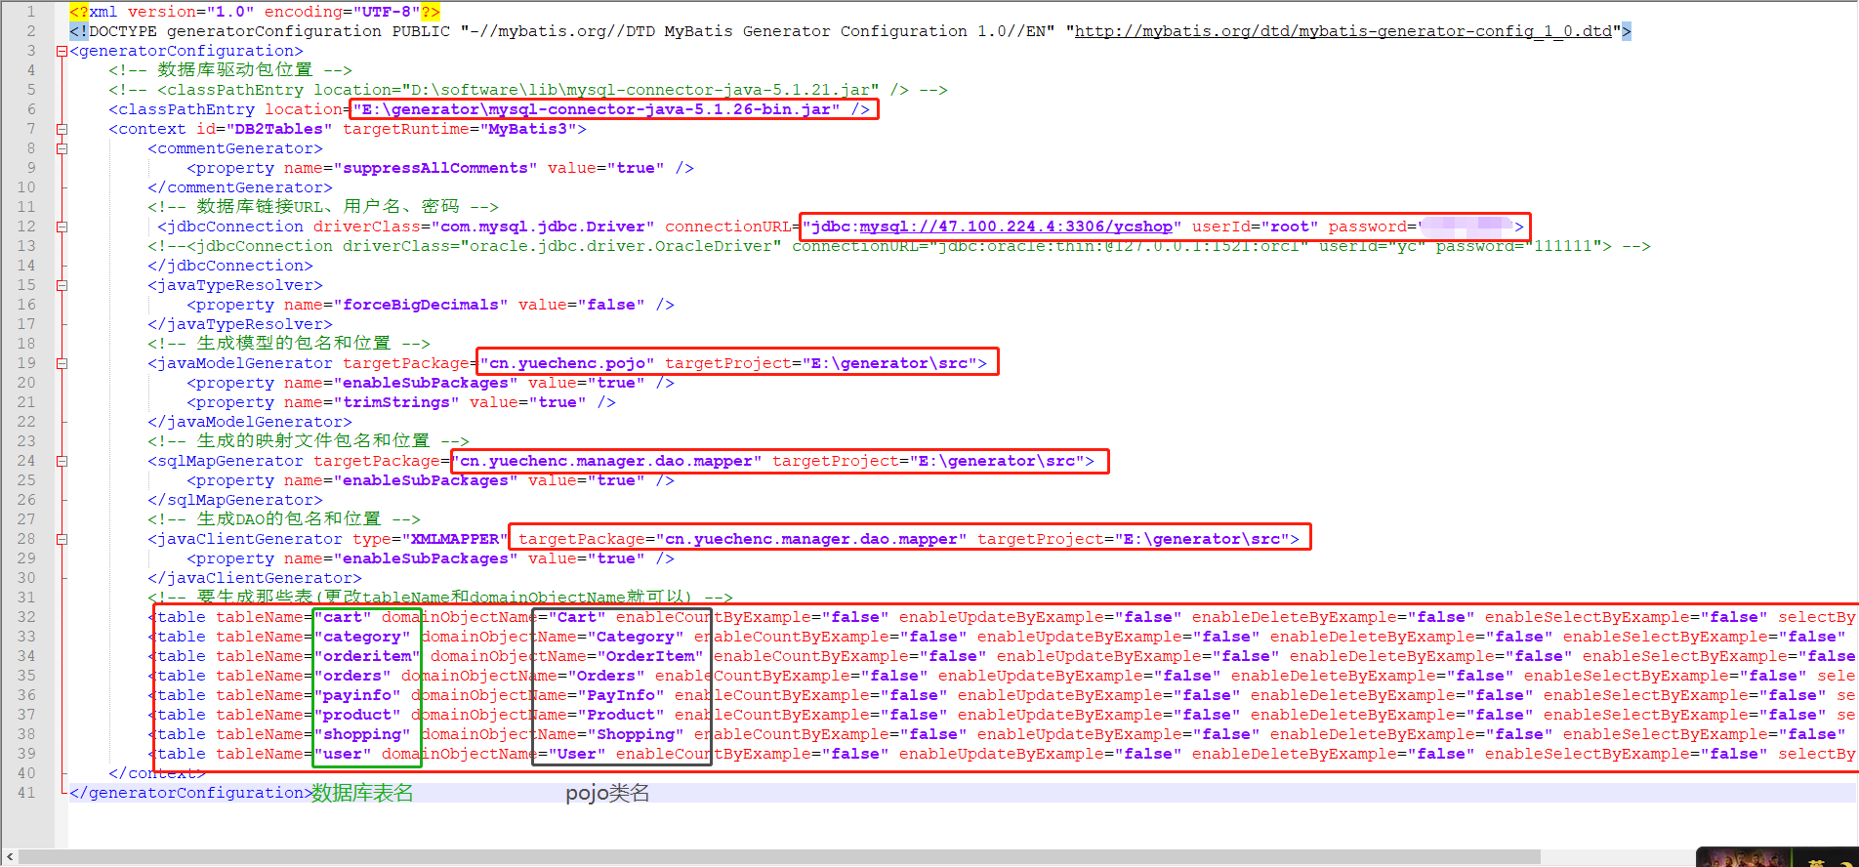Collapse the javaClientGenerator fold marker

point(62,540)
